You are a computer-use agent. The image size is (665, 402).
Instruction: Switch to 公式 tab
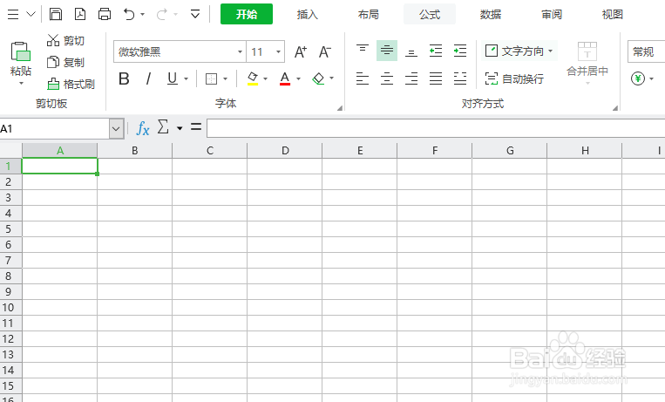tap(430, 14)
